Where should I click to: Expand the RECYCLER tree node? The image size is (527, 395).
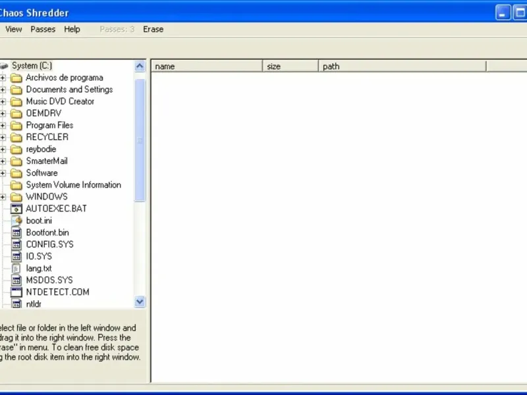(x=3, y=138)
